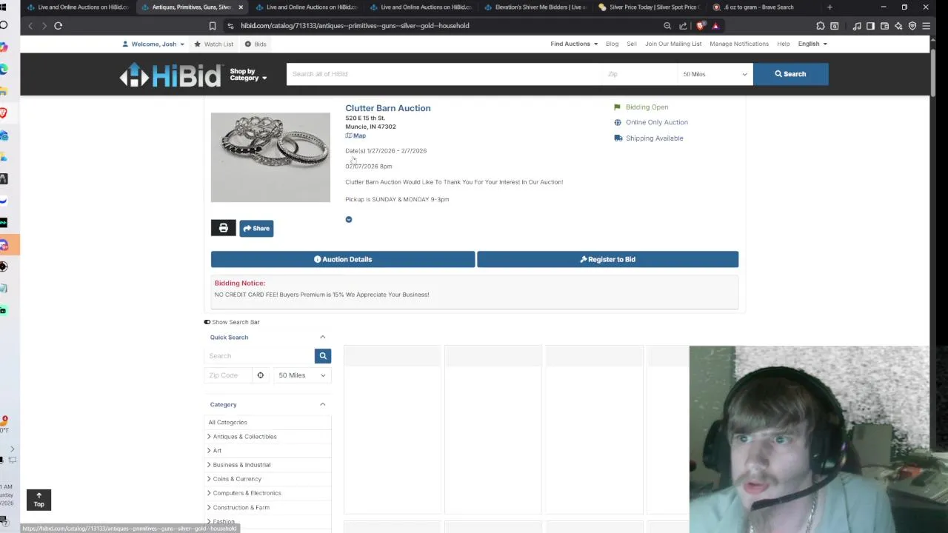Print the catalog with the printer button
This screenshot has height=533, width=948.
click(223, 228)
